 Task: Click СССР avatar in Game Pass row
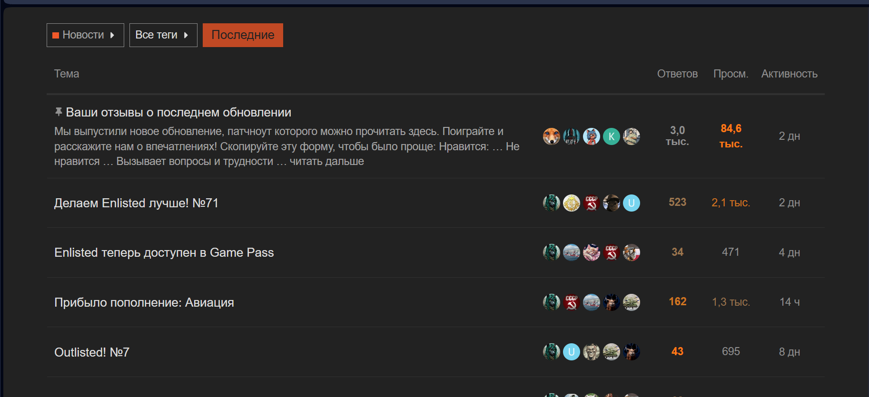(612, 252)
